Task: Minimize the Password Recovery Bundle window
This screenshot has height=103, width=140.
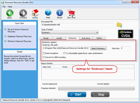Action: click(x=124, y=2)
